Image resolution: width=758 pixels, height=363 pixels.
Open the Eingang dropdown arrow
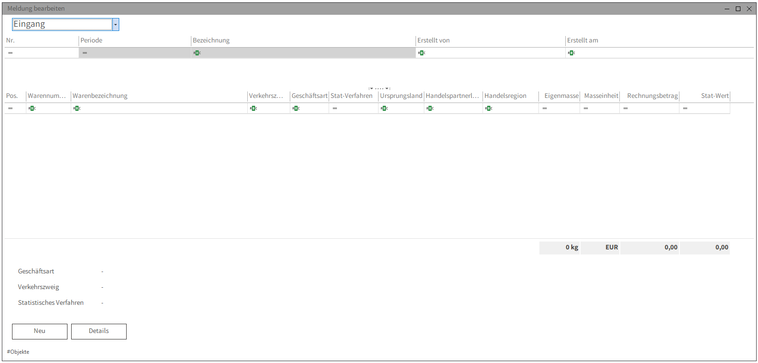click(116, 24)
